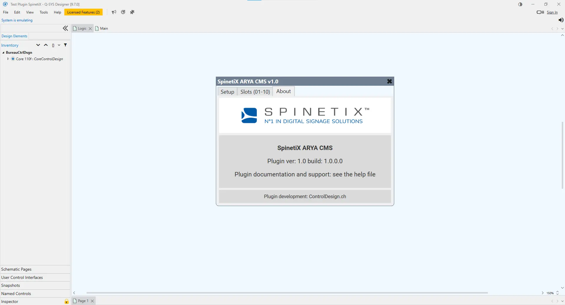565x305 pixels.
Task: Click the speaker volume icon
Action: 561,20
